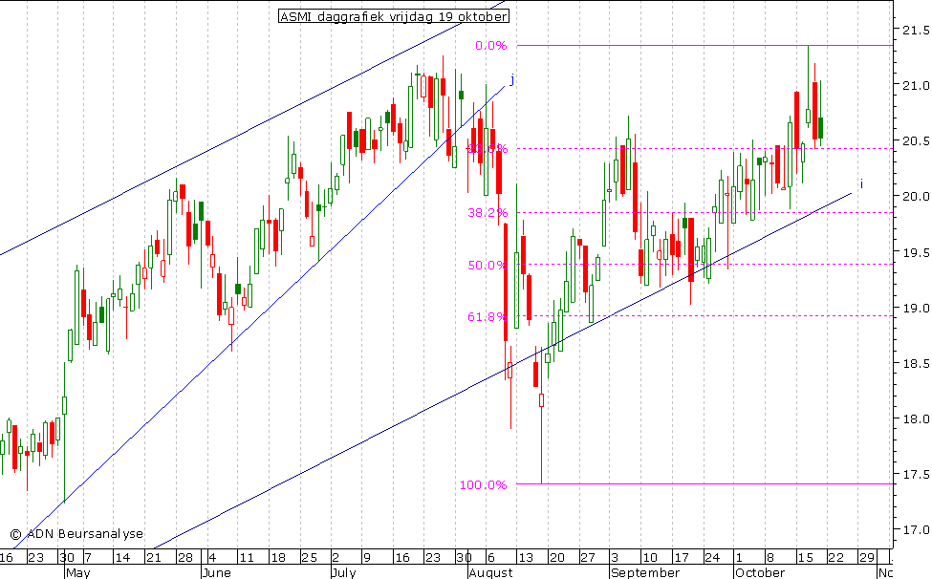Select the 'June' month label
932x579 pixels.
(216, 572)
